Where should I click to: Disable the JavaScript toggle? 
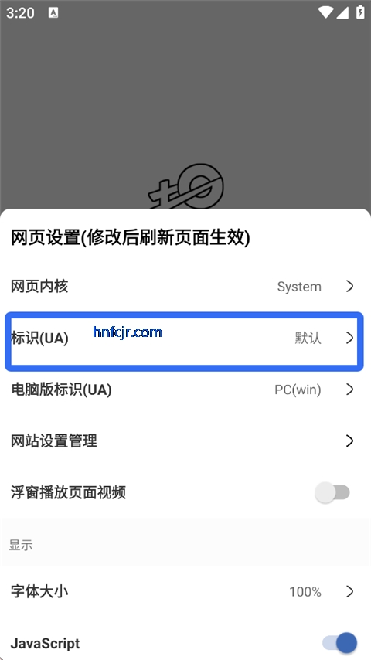coord(339,643)
